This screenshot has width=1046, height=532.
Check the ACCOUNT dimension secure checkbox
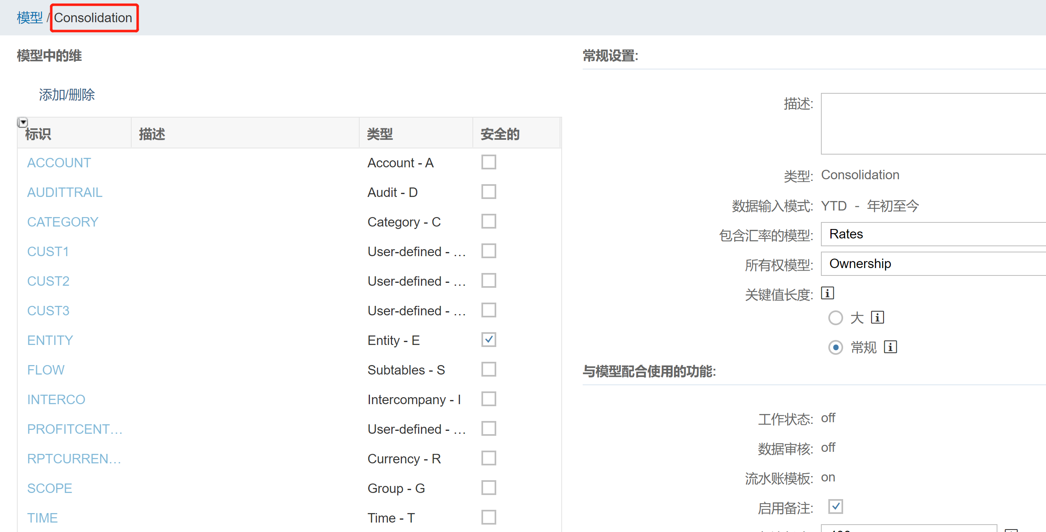488,162
